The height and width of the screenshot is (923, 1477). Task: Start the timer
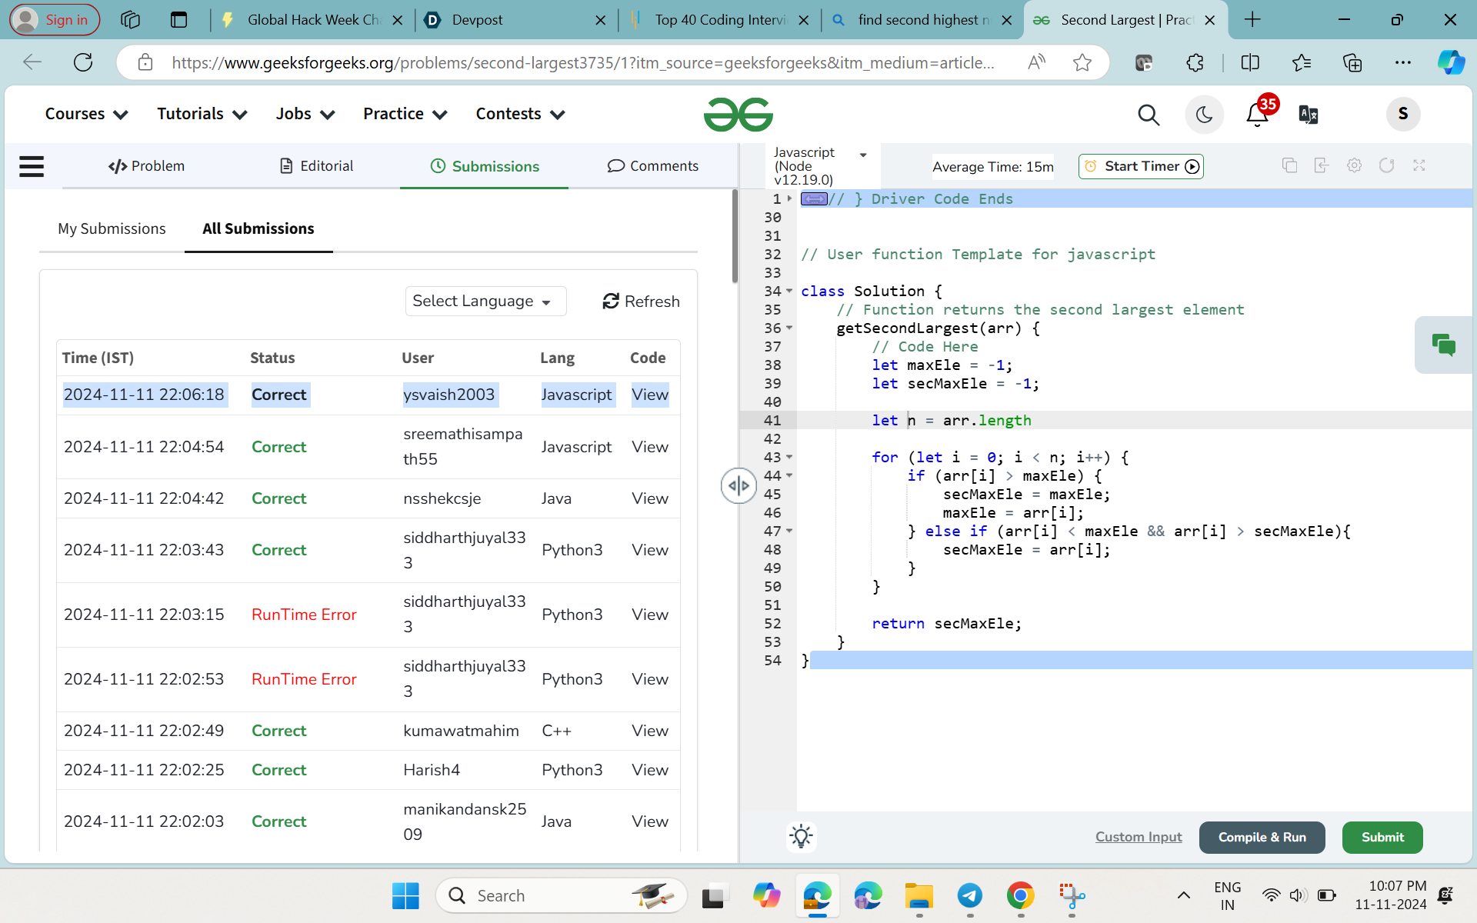1141,166
